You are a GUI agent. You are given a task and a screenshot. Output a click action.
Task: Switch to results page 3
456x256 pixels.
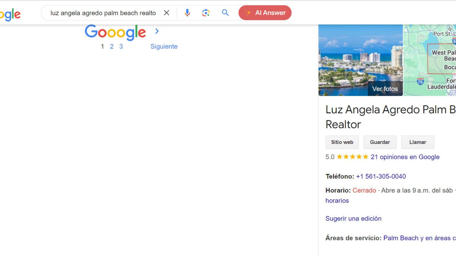(121, 46)
